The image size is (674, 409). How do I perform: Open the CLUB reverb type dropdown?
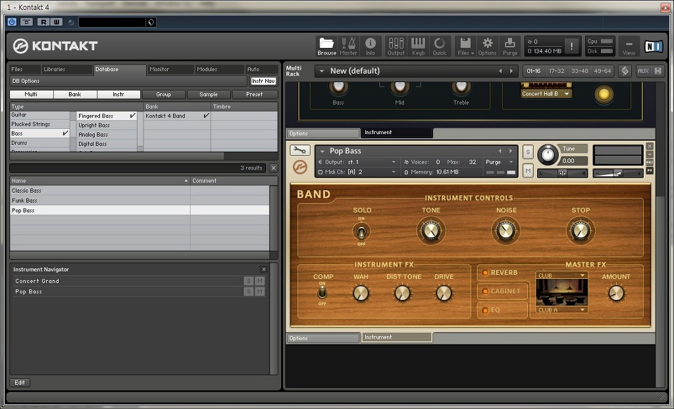pyautogui.click(x=561, y=276)
